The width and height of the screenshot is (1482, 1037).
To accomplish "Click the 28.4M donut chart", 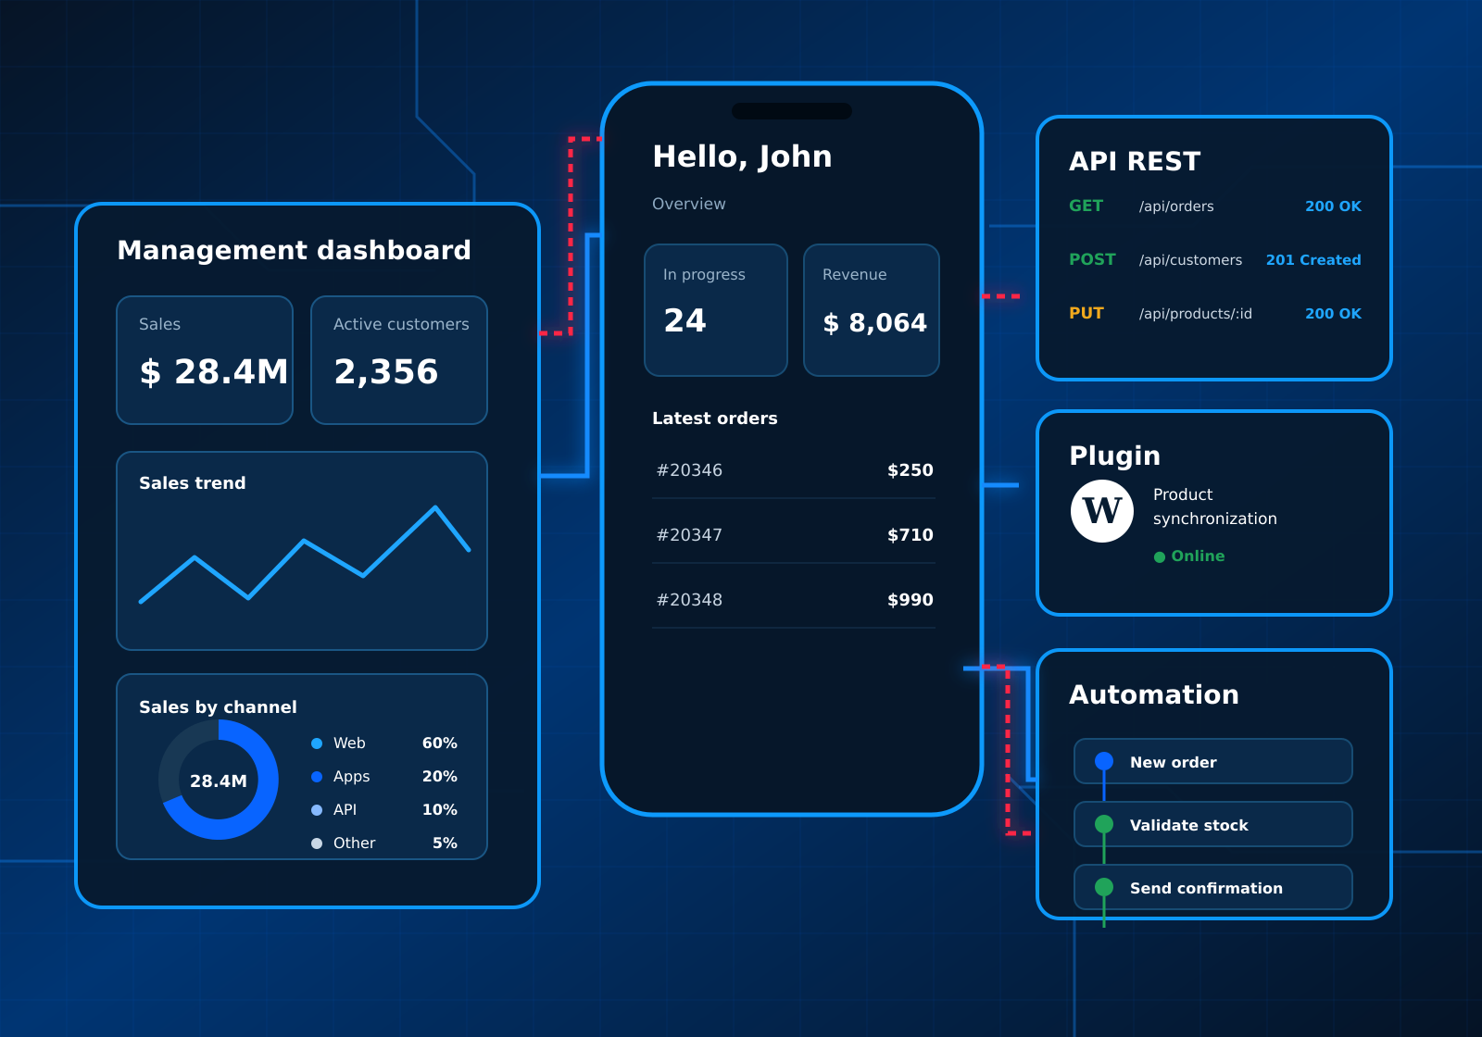I will 219,781.
